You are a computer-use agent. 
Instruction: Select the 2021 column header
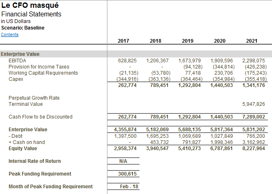251,41
